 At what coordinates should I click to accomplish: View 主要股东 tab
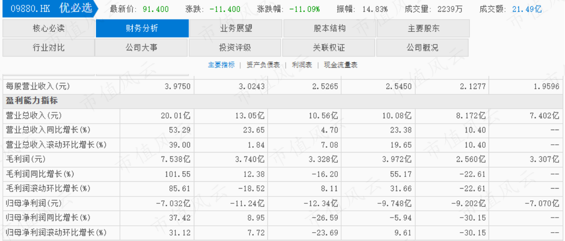[424, 28]
